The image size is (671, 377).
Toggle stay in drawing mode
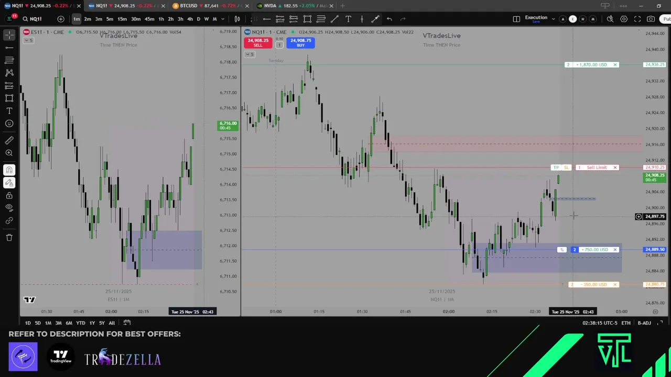pyautogui.click(x=9, y=183)
